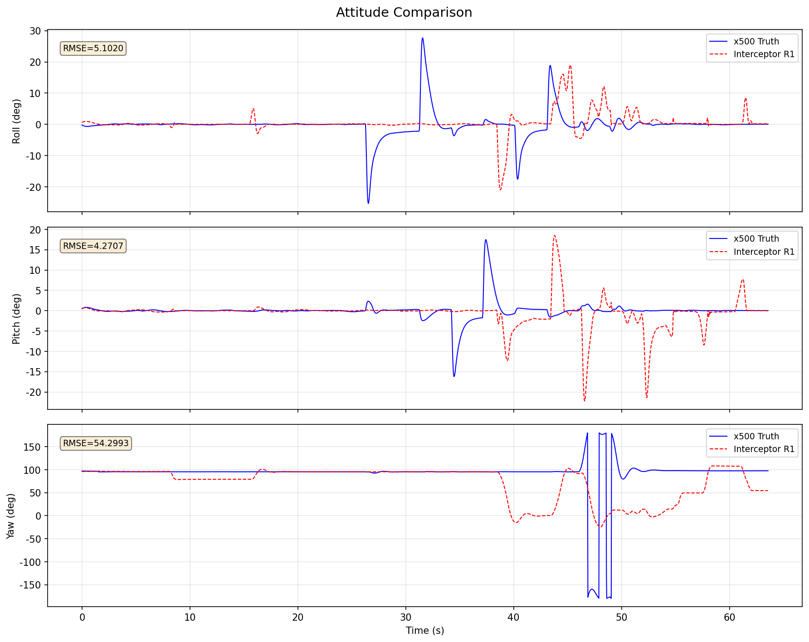Click the Pitch RMSE=4.2707 annotation box
The image size is (809, 642).
(93, 246)
